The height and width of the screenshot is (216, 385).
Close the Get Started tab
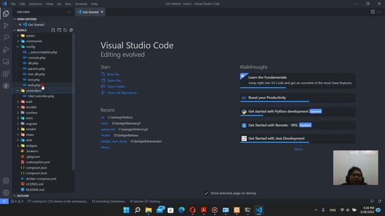pos(102,12)
